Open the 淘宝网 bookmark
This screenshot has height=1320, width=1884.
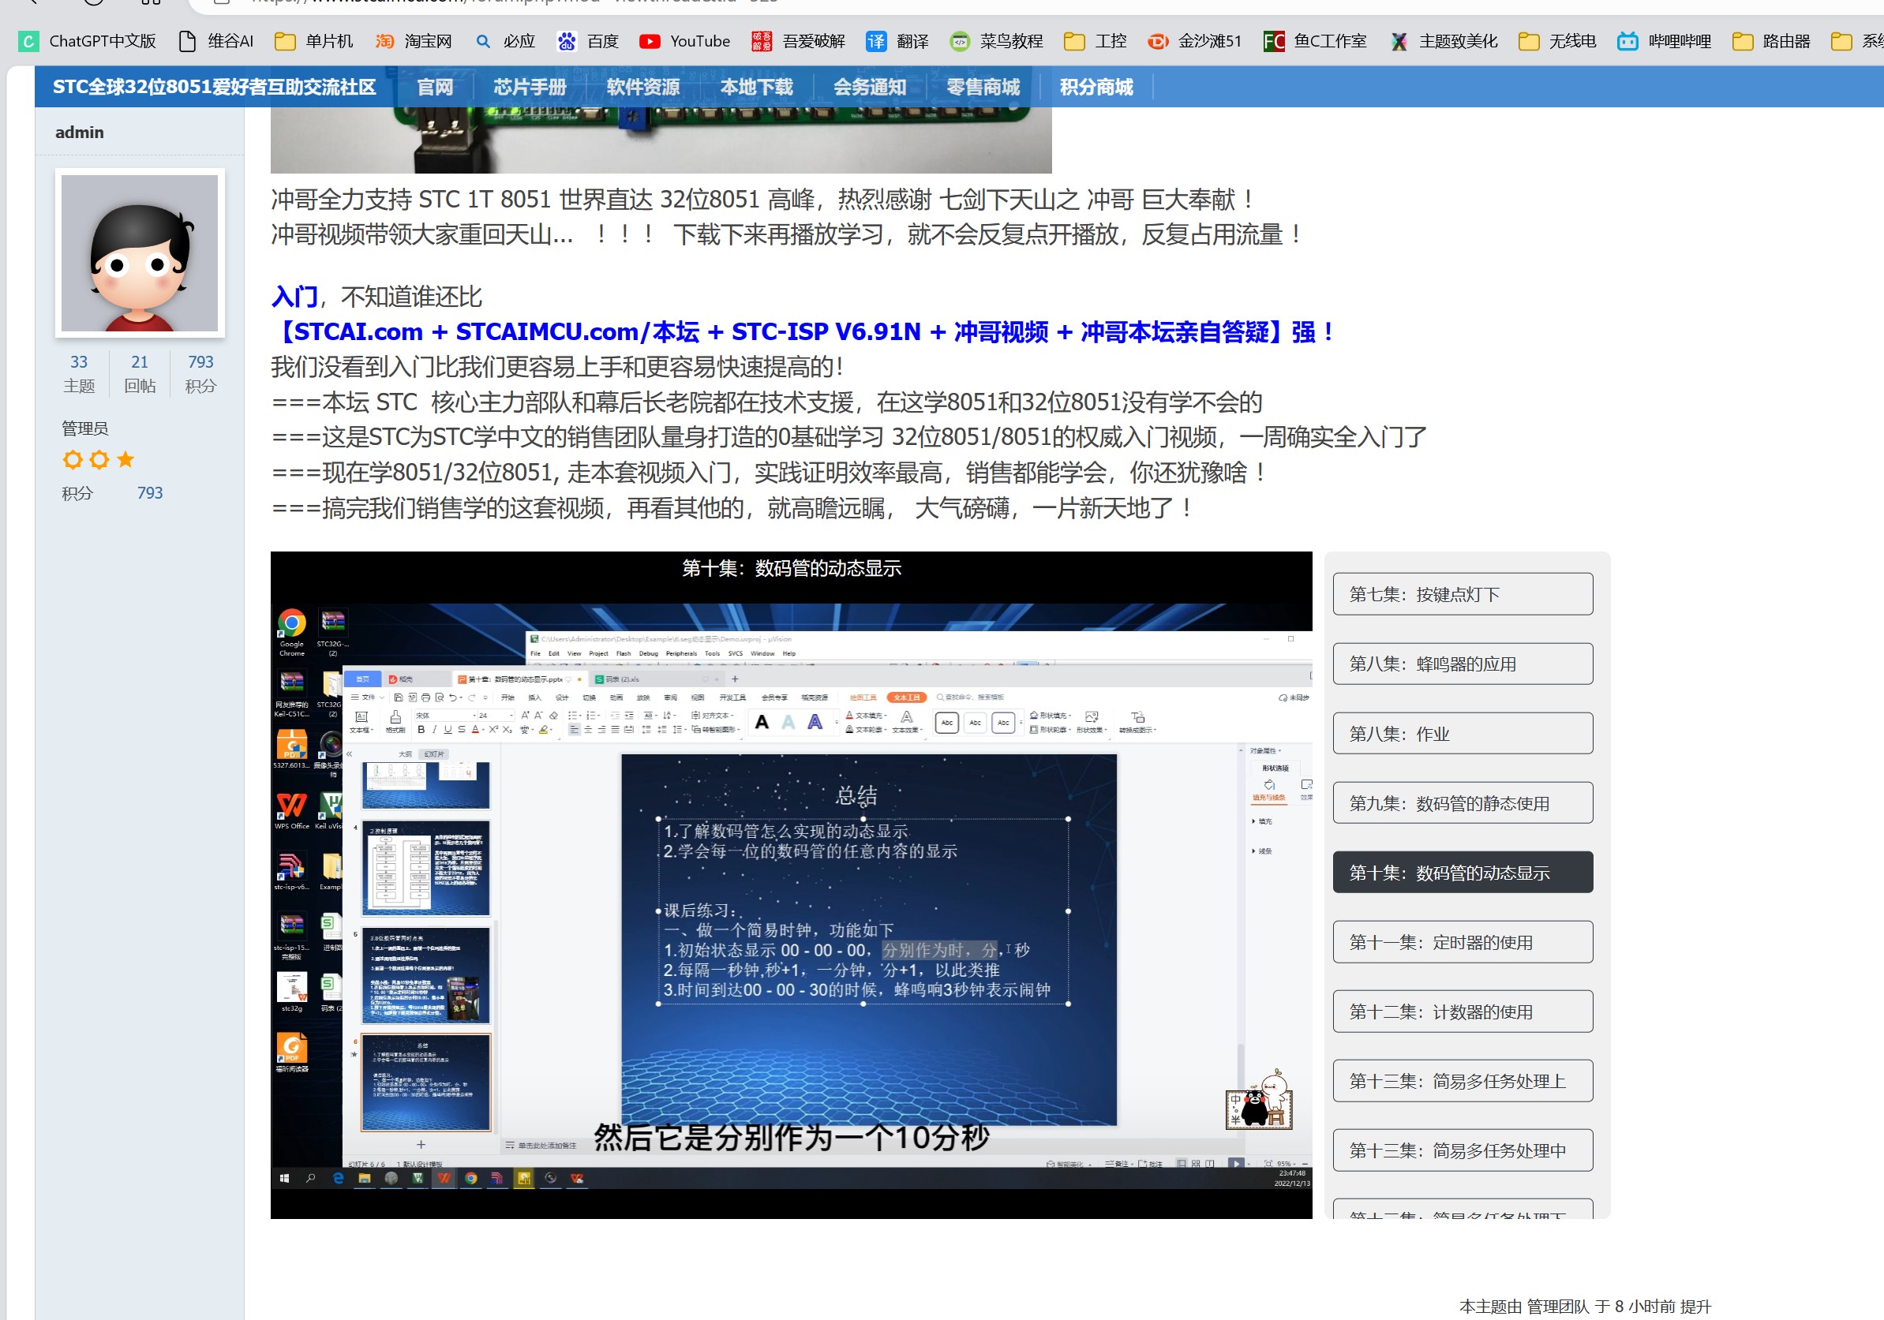414,41
